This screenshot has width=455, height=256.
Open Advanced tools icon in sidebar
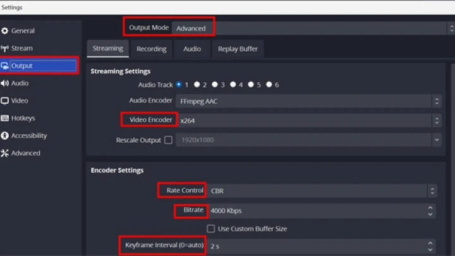tap(4, 153)
